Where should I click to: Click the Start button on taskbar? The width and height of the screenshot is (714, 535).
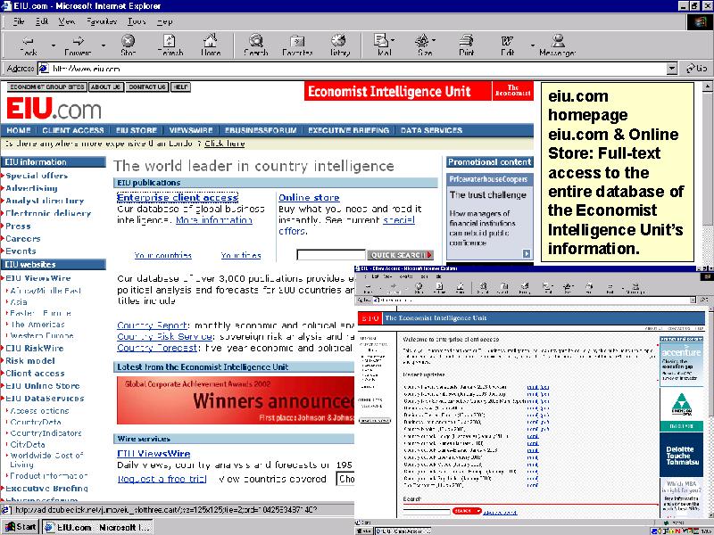(x=20, y=527)
